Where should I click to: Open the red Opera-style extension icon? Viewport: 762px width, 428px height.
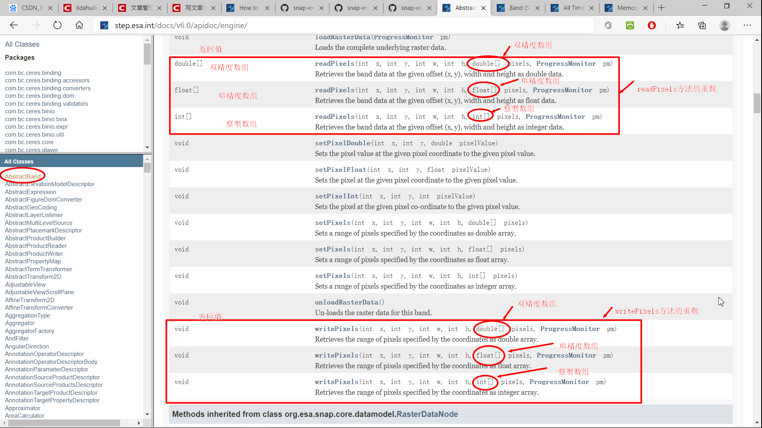[x=651, y=25]
